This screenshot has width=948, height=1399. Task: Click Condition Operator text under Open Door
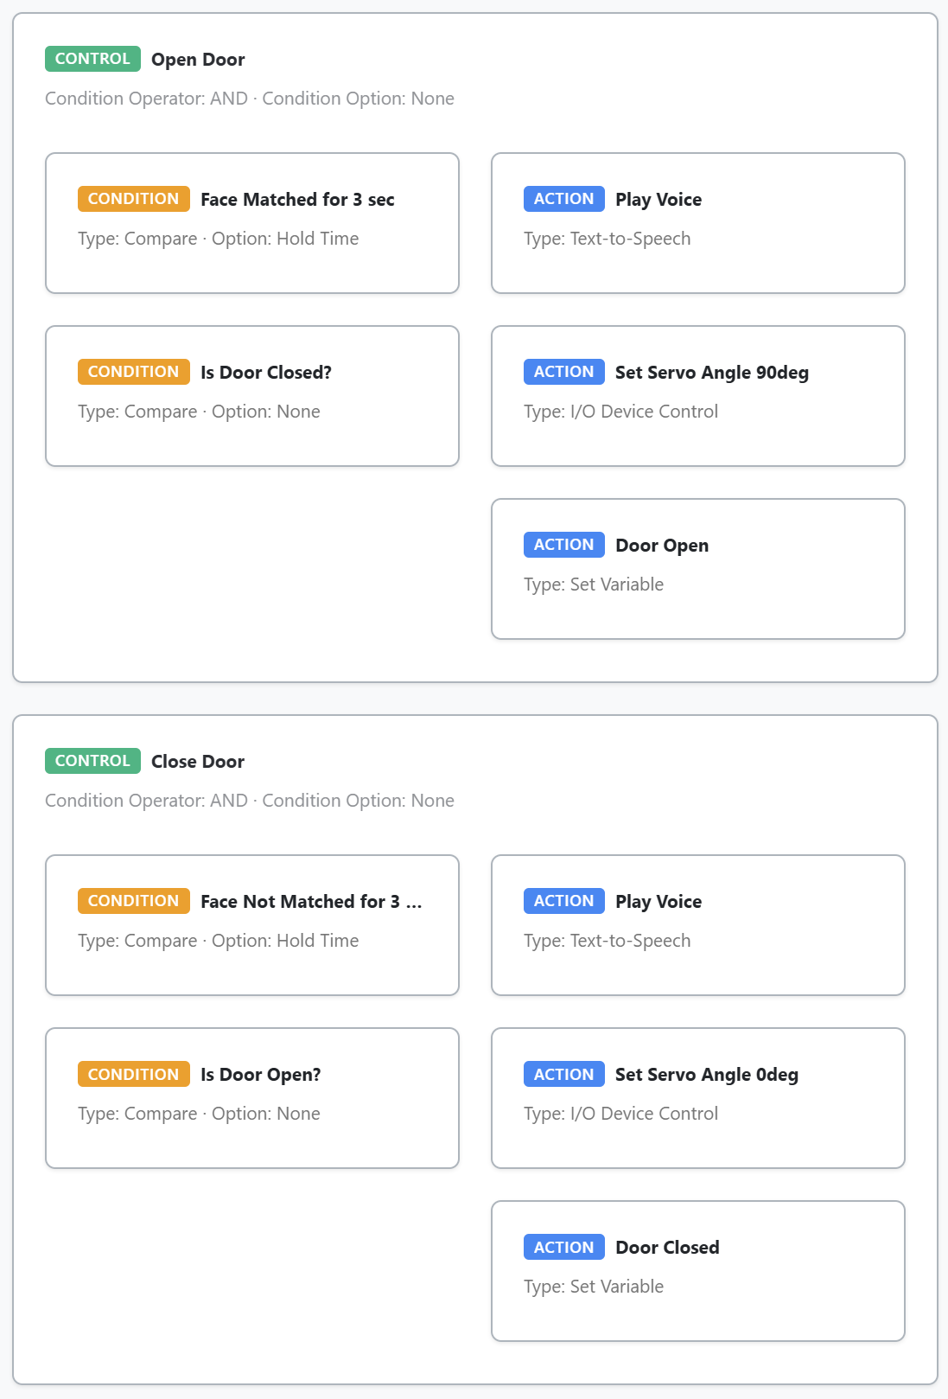point(146,99)
